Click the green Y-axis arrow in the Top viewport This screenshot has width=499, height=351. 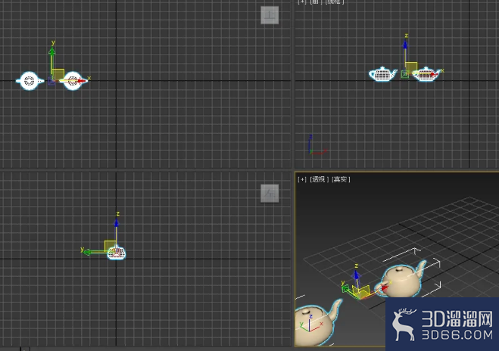pos(52,51)
